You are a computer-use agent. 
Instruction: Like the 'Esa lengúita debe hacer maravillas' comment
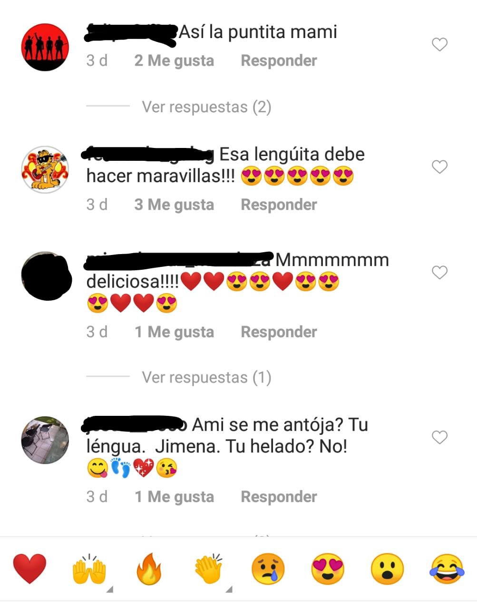coord(439,167)
